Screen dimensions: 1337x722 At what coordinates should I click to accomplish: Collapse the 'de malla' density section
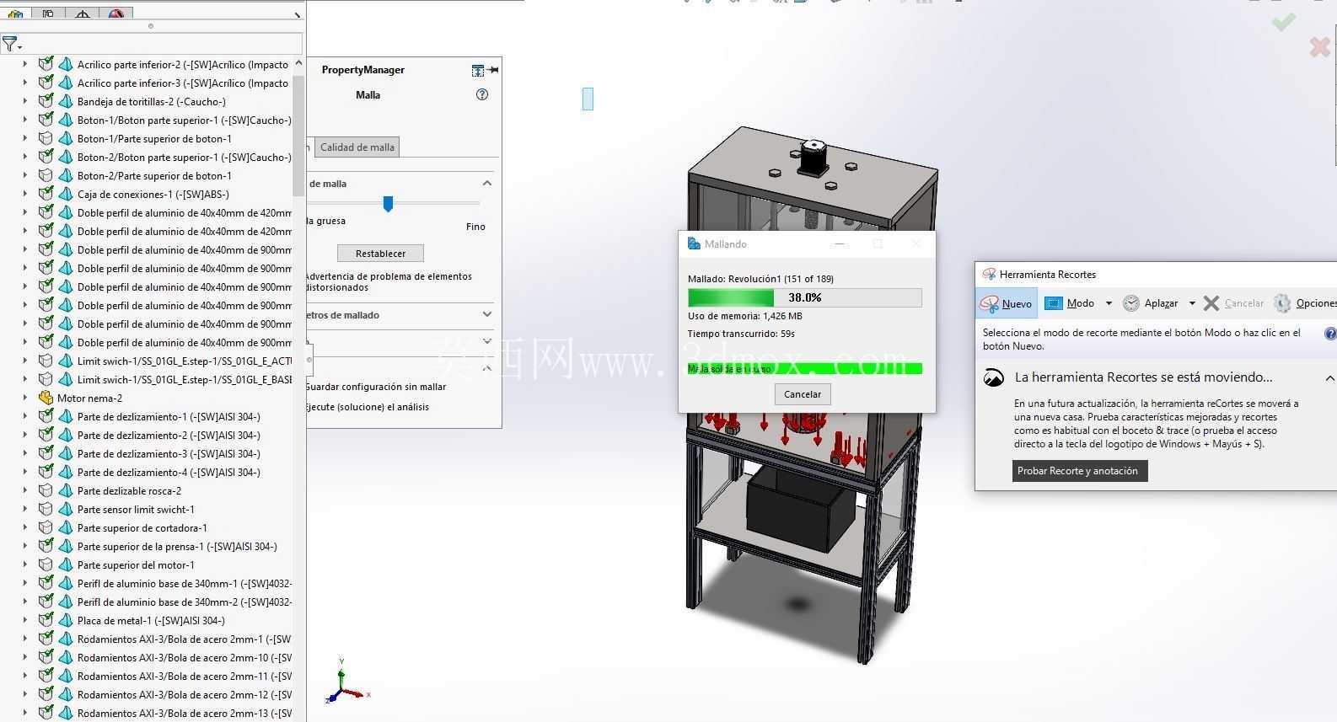pos(486,184)
